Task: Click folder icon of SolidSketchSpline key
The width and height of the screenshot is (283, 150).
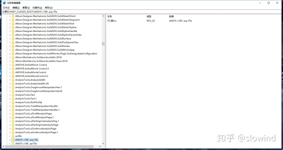Action: 13,27
